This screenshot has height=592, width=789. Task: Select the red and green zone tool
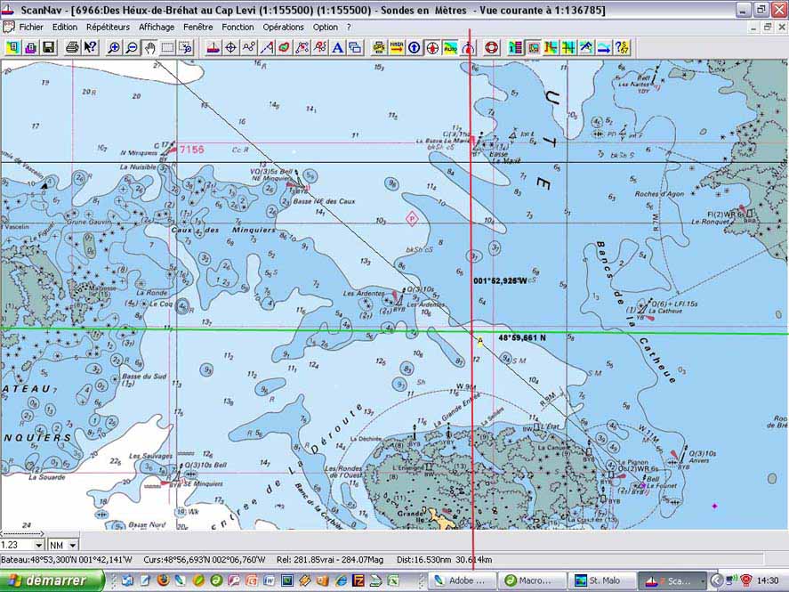pyautogui.click(x=285, y=48)
